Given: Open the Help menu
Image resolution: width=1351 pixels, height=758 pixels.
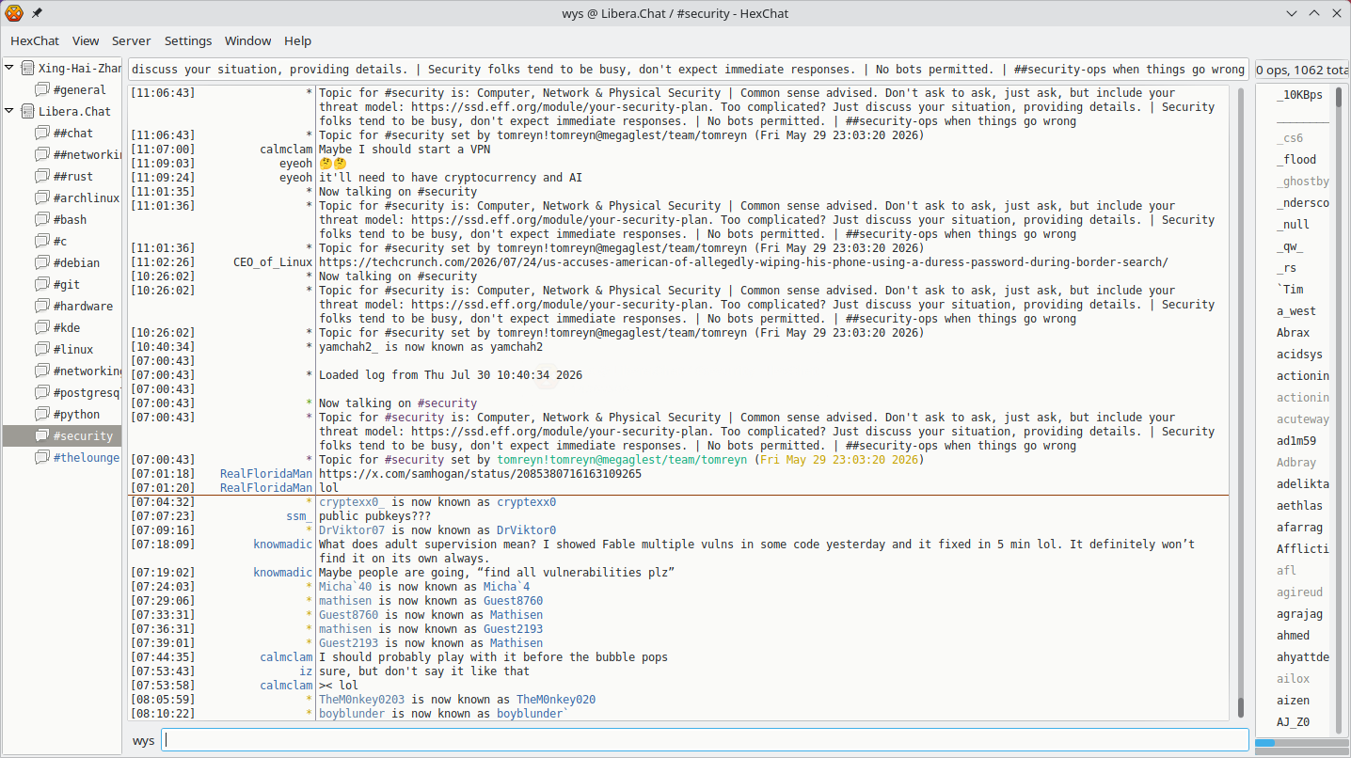Looking at the screenshot, I should click(298, 41).
